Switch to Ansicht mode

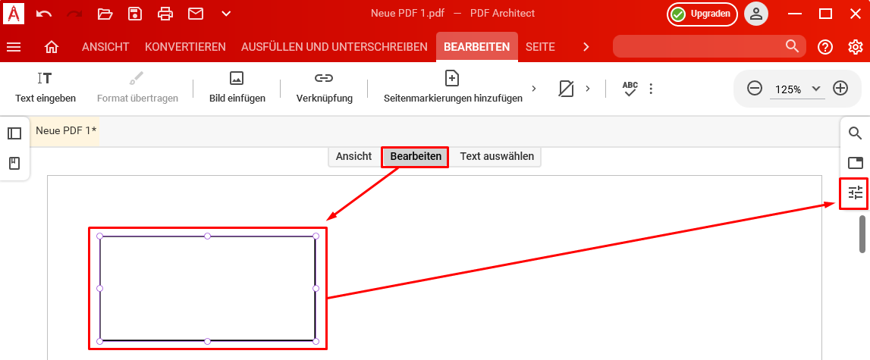(354, 156)
